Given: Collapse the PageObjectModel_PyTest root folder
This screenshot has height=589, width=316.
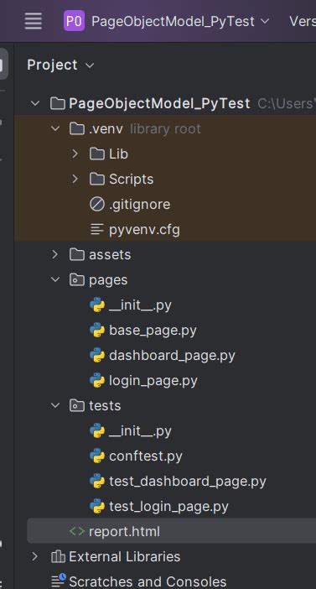Looking at the screenshot, I should click(35, 104).
